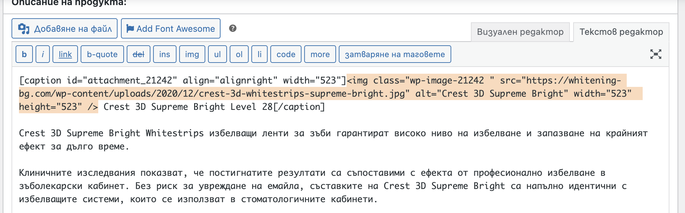The height and width of the screenshot is (213, 685).
Task: Insert list item with li button
Action: tap(260, 54)
